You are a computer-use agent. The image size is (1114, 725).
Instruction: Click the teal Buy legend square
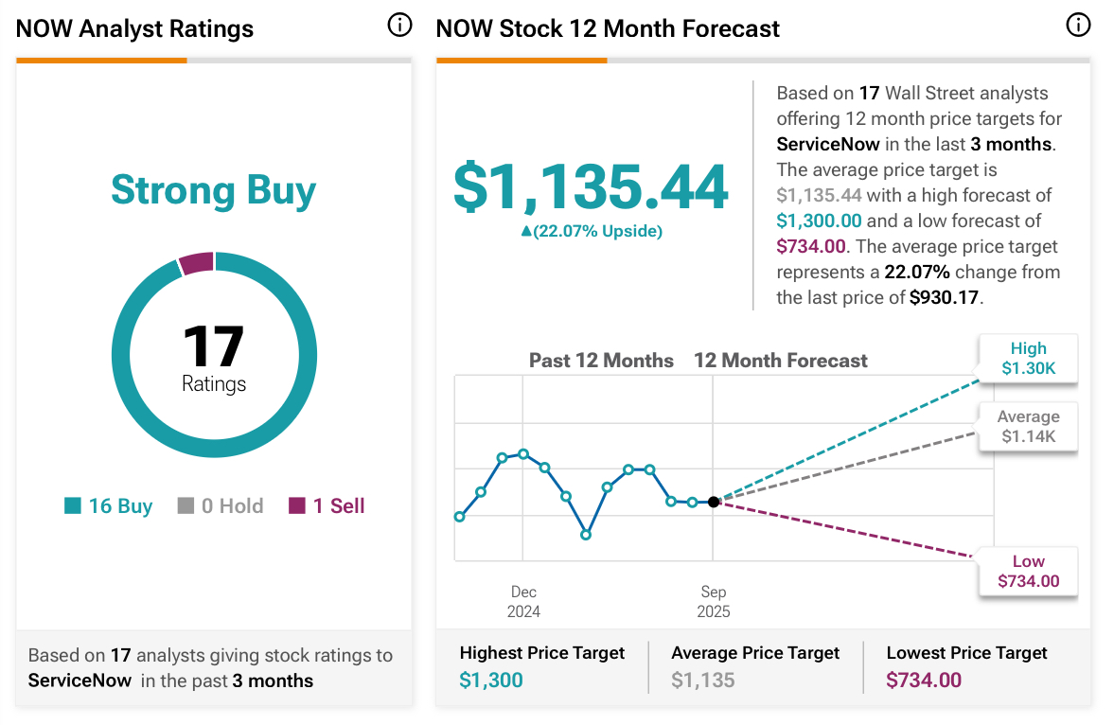(x=73, y=506)
